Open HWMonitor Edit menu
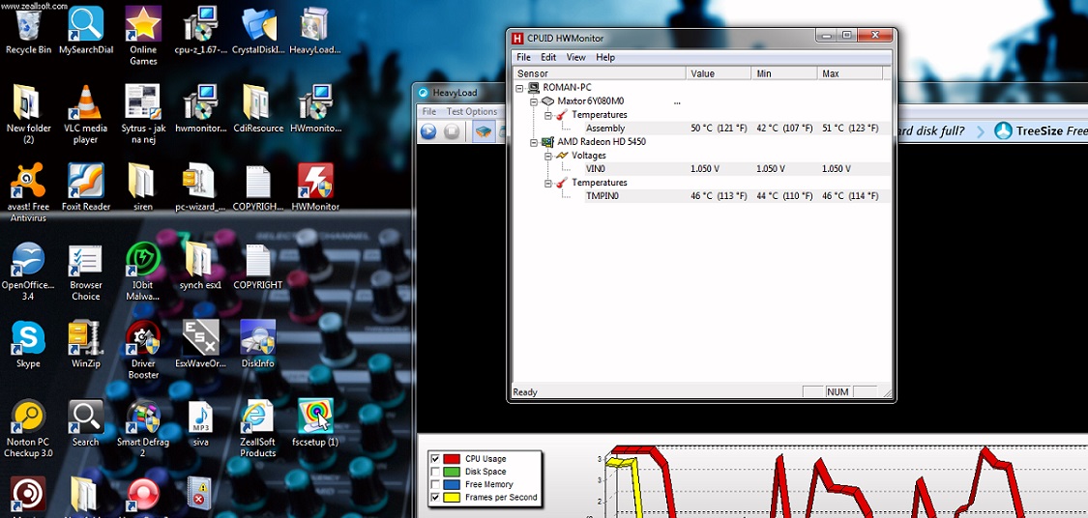Screen dimensions: 1088x518 (x=548, y=58)
